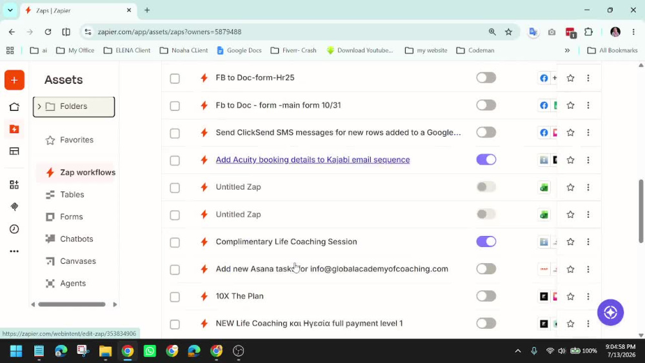Open Google Translate extension icon

click(x=533, y=32)
